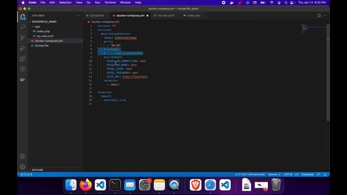Viewport: 347px width, 195px height.
Task: Open the Extensions view
Action: coord(23,58)
